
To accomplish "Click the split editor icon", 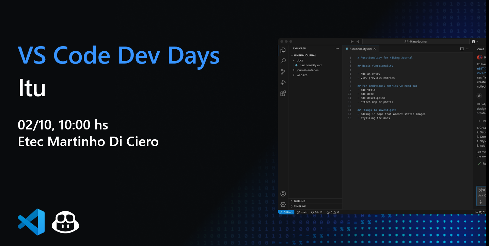I will pyautogui.click(x=462, y=49).
